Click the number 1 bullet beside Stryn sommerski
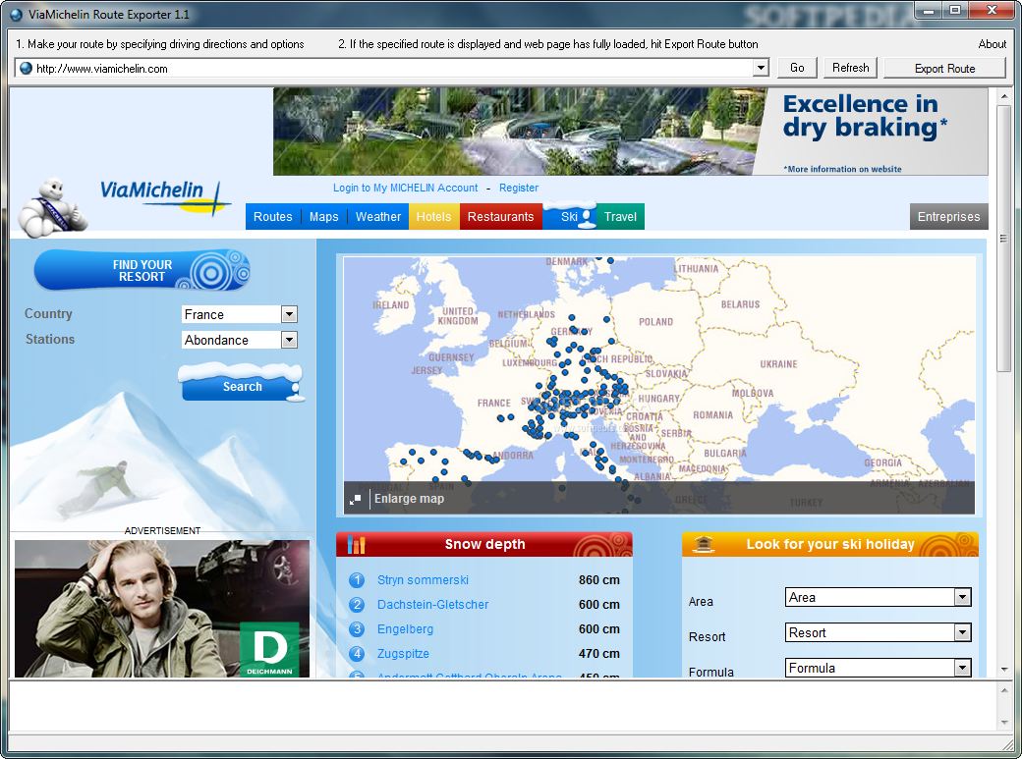 point(357,580)
